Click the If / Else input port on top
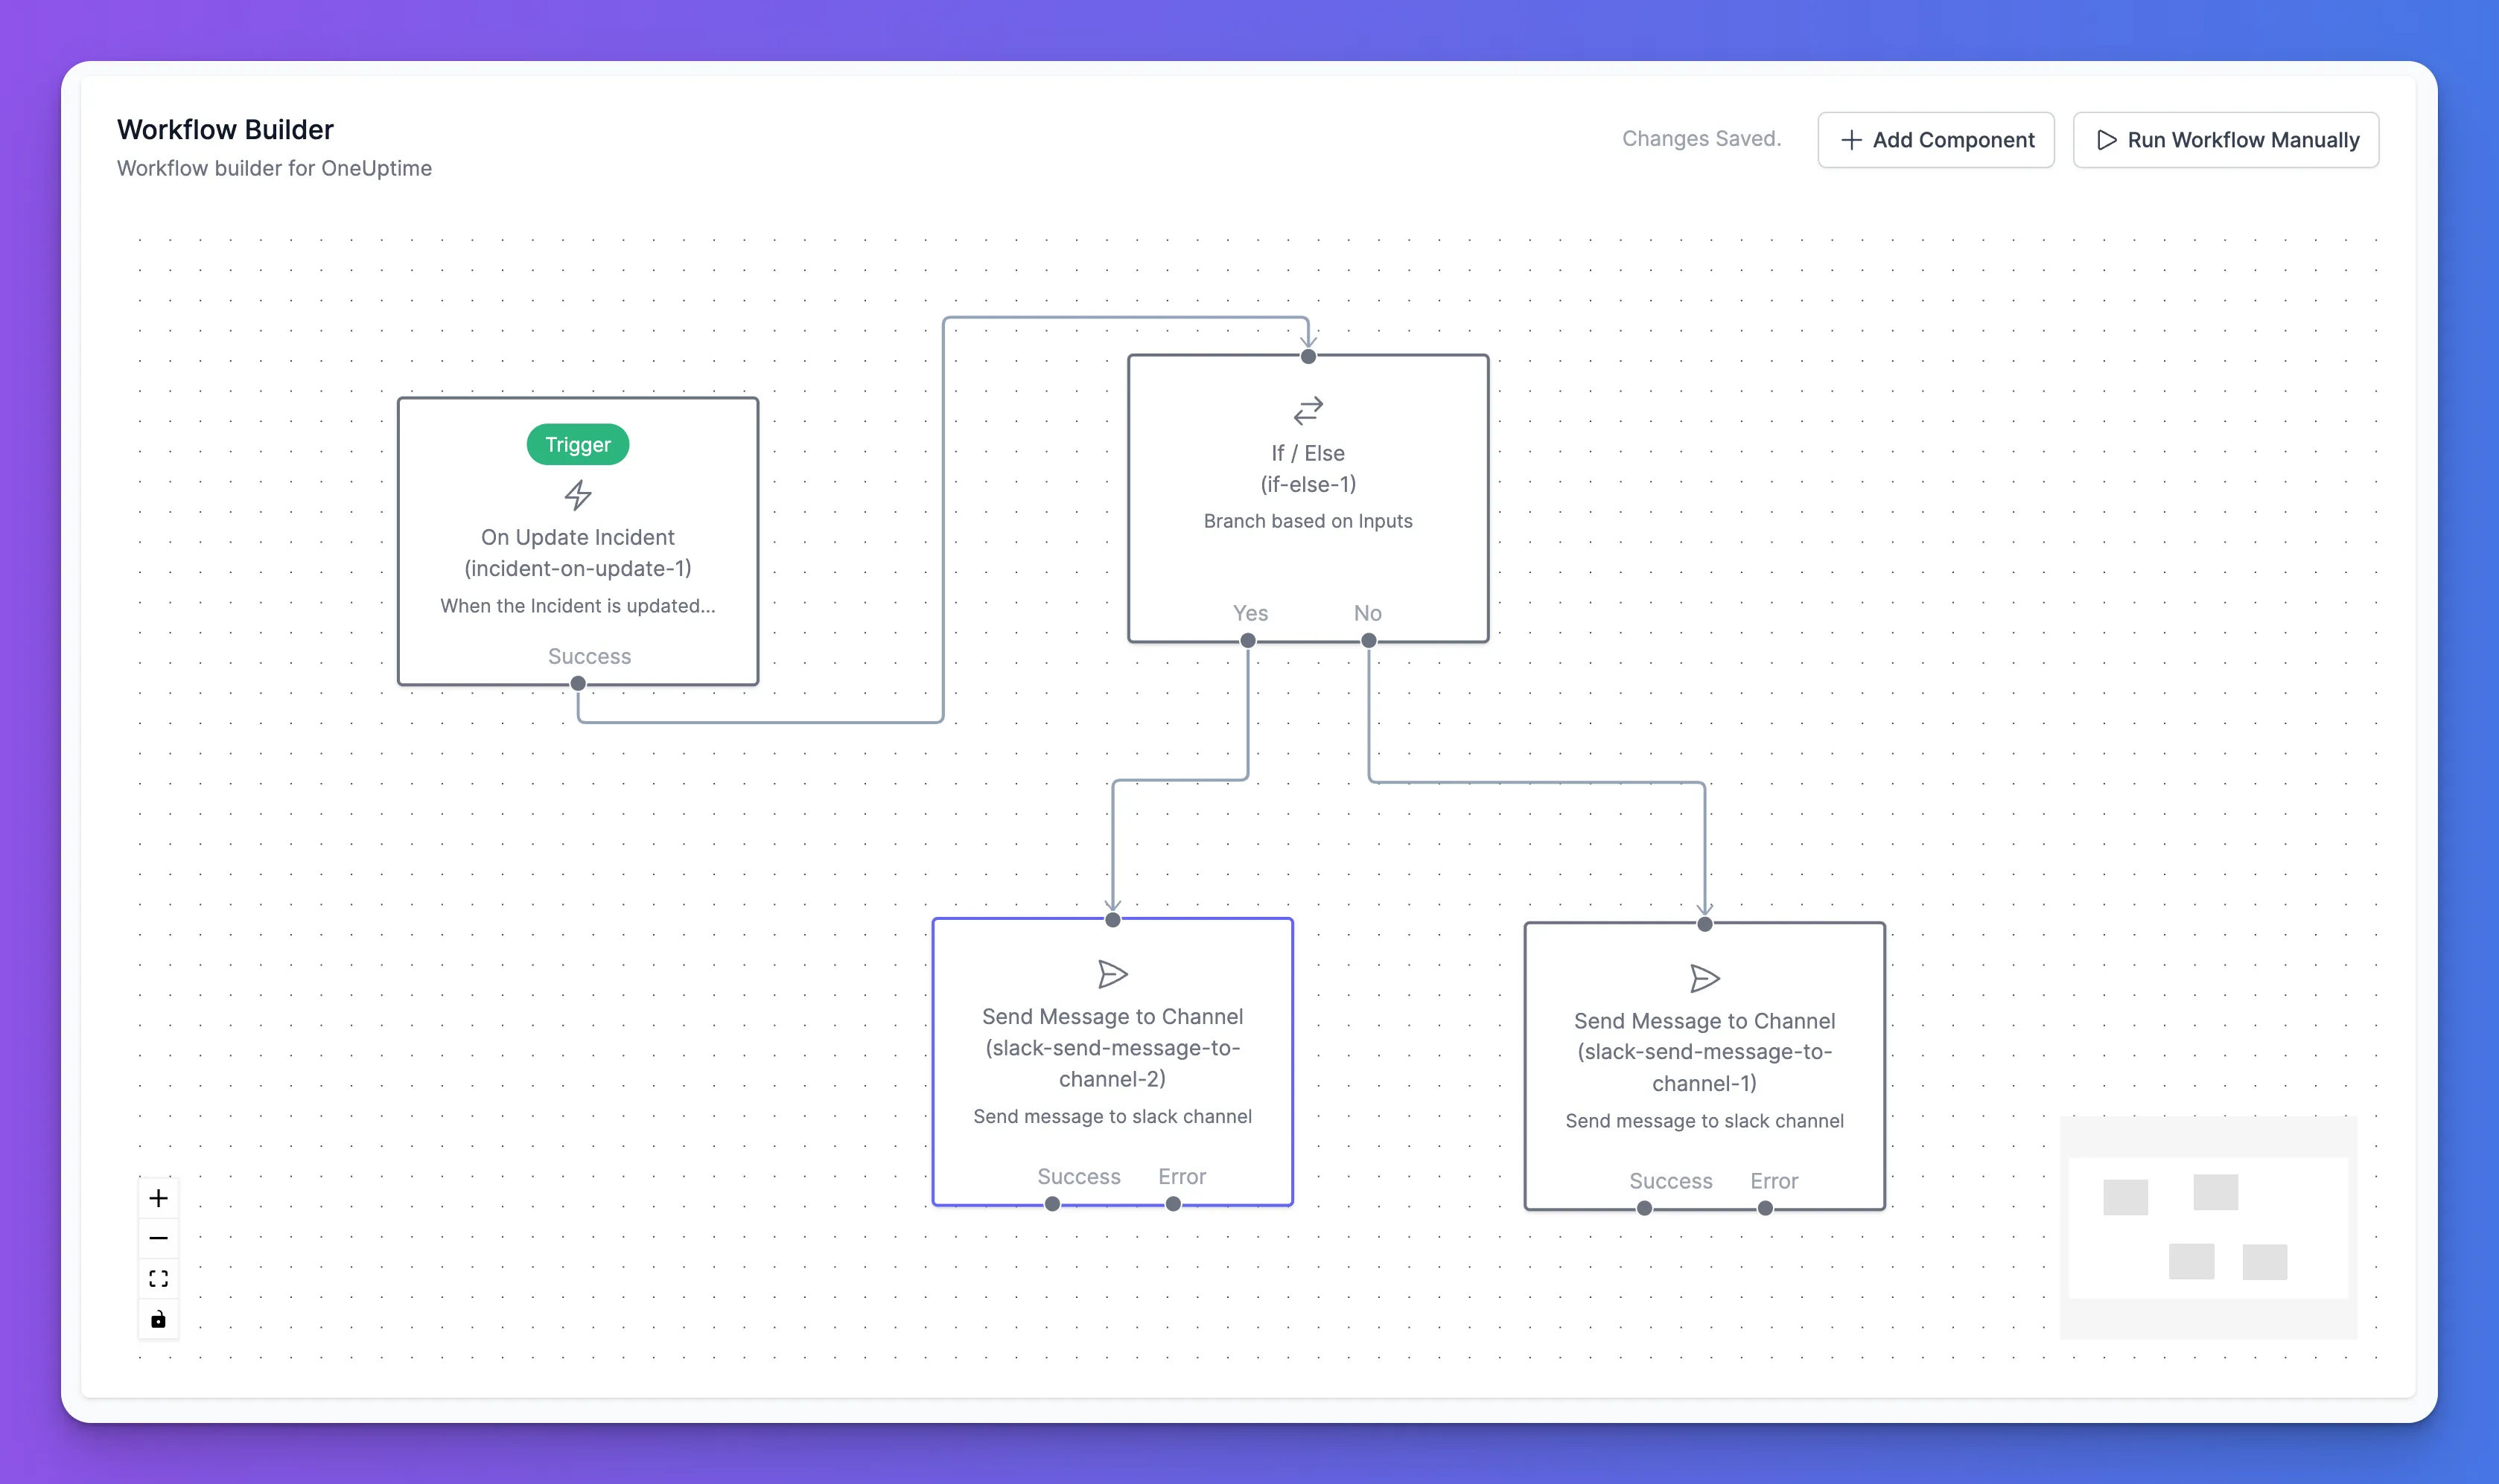Screen dimensions: 2499x1484 (x=1308, y=357)
